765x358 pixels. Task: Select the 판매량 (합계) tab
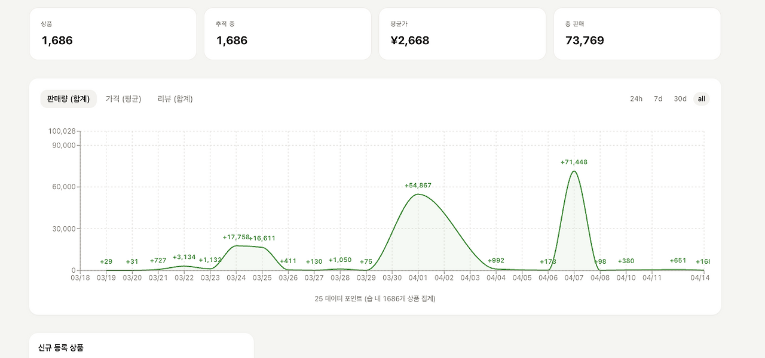coord(68,99)
